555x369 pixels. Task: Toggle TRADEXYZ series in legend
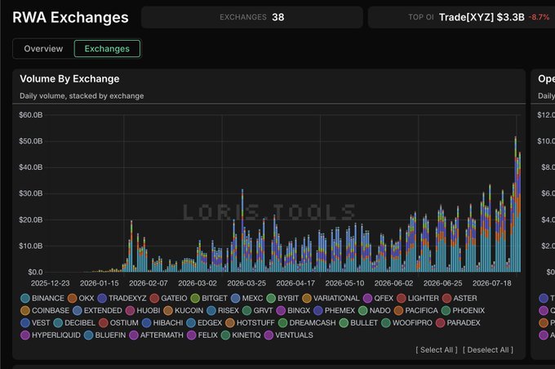tap(122, 298)
